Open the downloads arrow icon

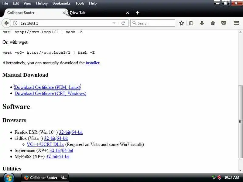pos(202,23)
